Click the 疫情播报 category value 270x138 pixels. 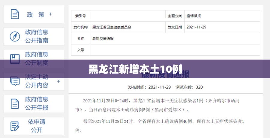(194, 16)
